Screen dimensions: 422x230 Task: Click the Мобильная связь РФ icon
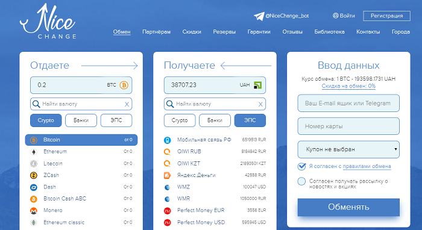[x=168, y=140]
